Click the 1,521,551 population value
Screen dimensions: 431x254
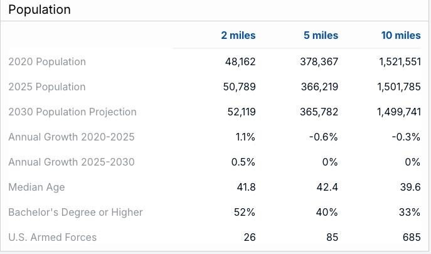[400, 61]
